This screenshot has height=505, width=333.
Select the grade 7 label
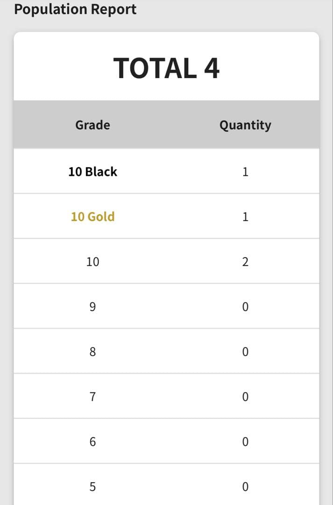coord(92,397)
